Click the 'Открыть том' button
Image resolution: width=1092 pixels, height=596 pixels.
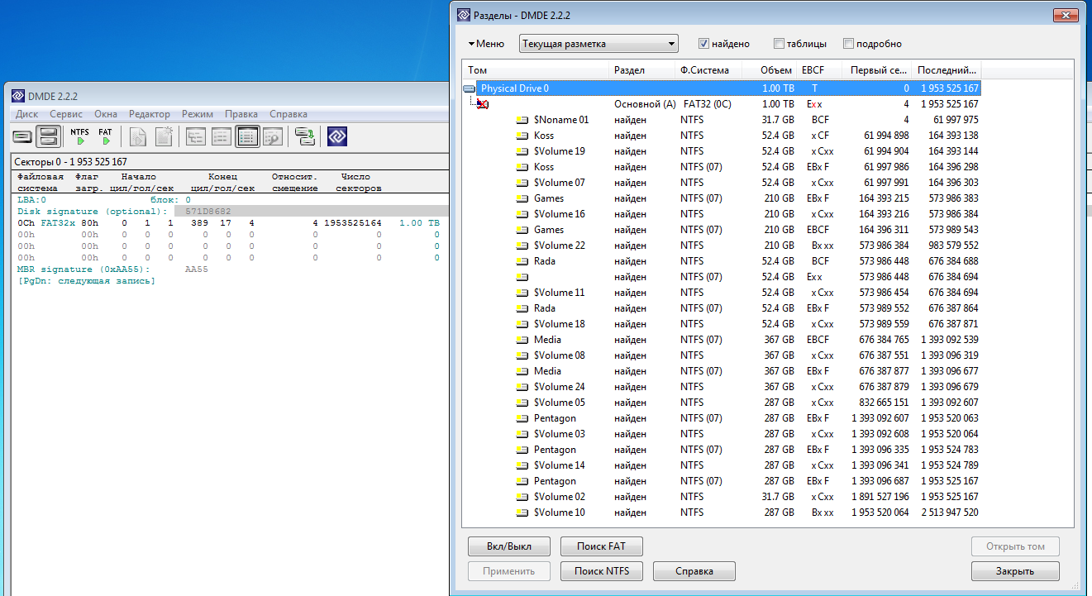click(1015, 546)
